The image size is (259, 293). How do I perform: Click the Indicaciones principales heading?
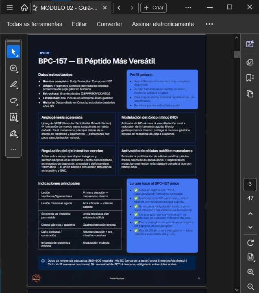pos(59,183)
